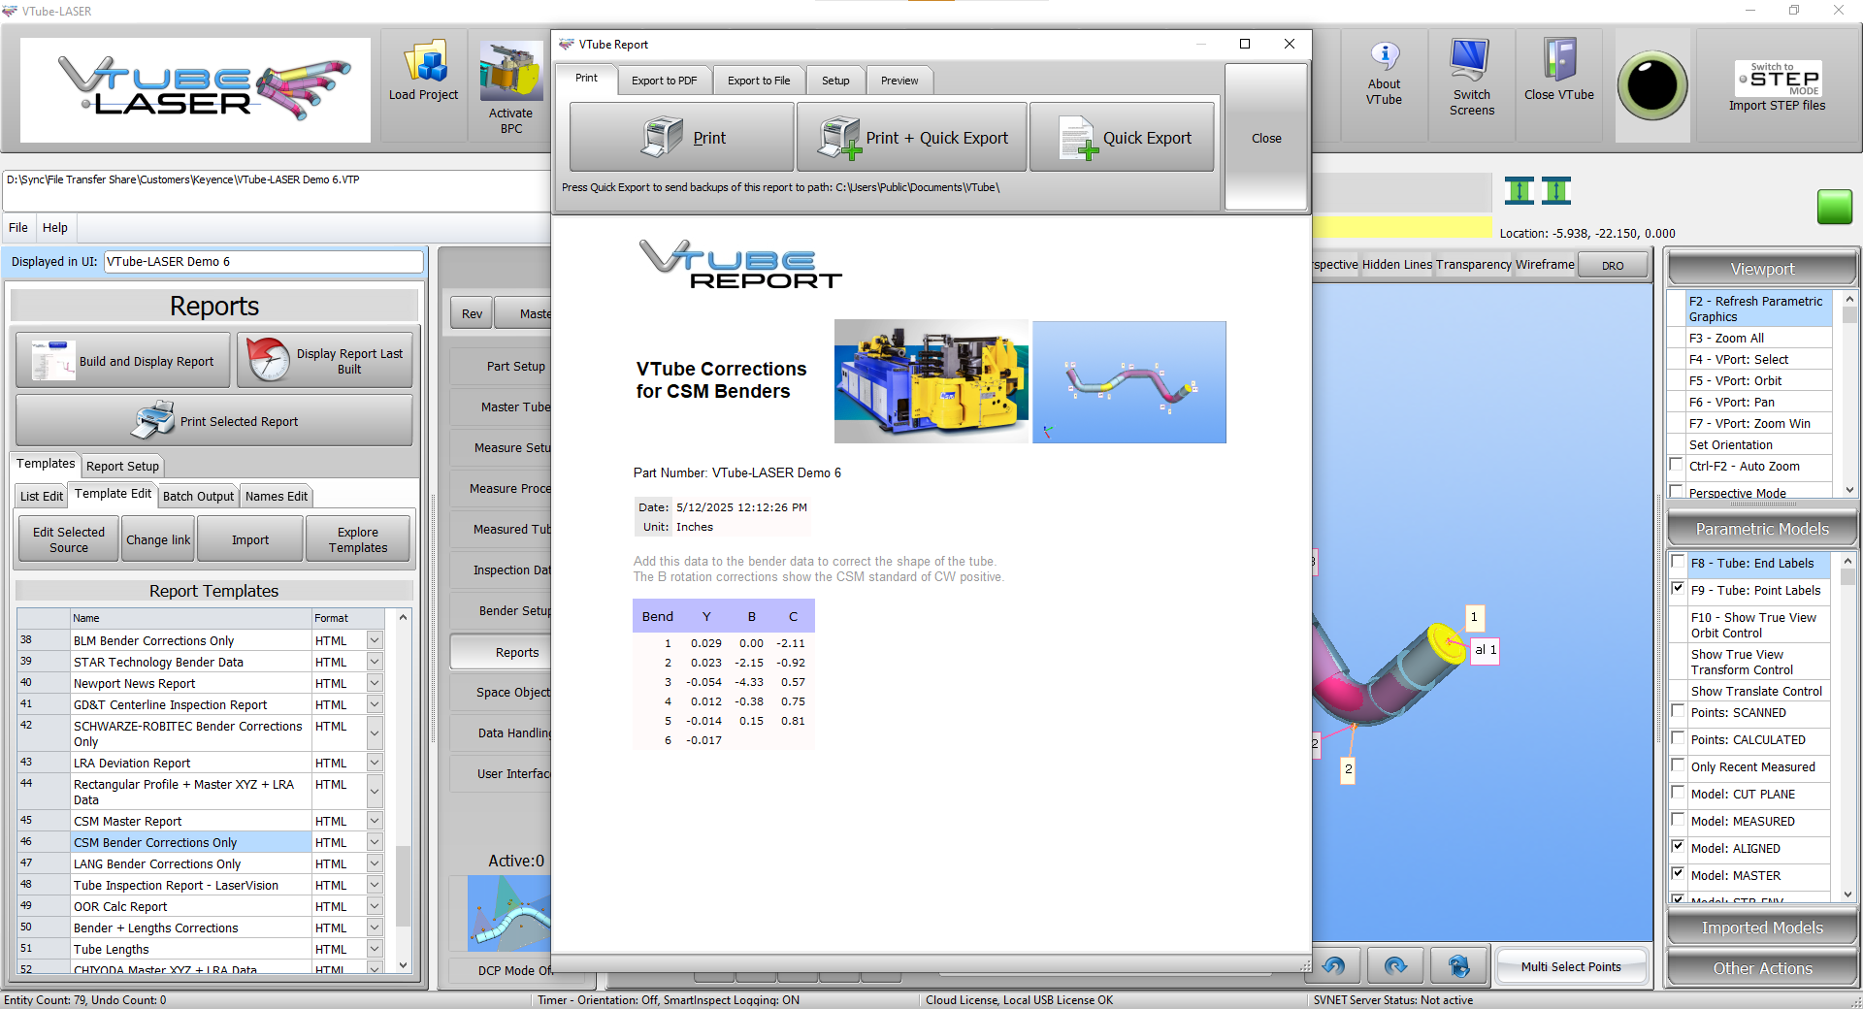Click the Change link button
The image size is (1863, 1009).
[x=158, y=539]
